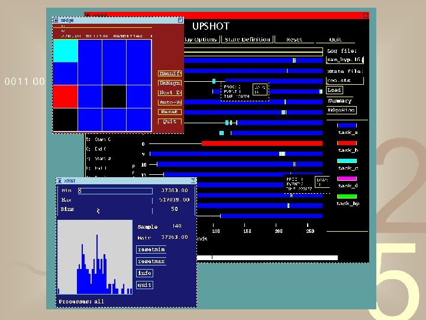Click the Min slider in xhist

click(115, 191)
